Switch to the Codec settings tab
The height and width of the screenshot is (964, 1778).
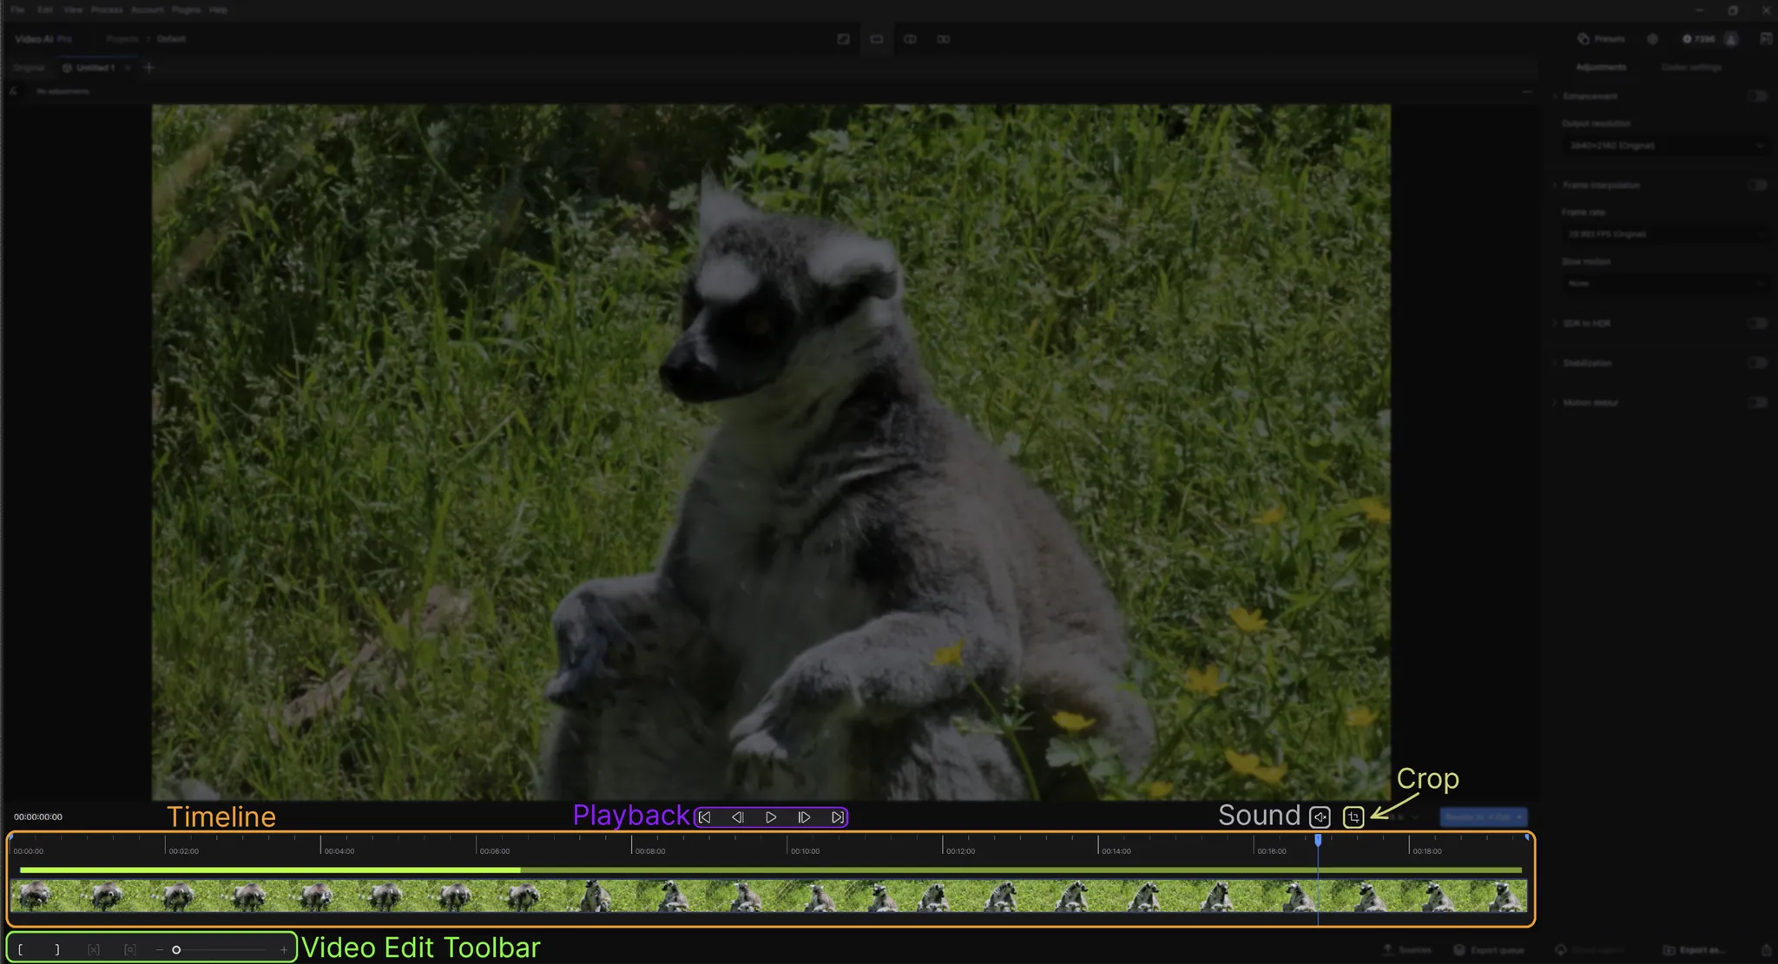tap(1690, 68)
